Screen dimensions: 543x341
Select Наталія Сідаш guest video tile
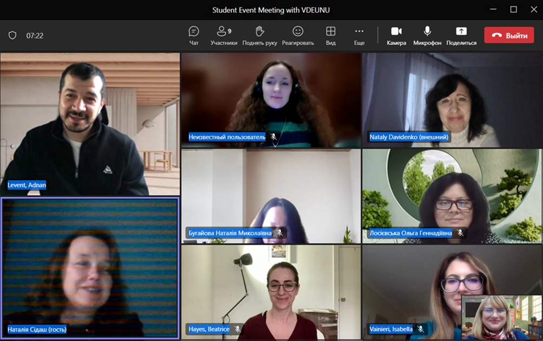click(x=90, y=268)
